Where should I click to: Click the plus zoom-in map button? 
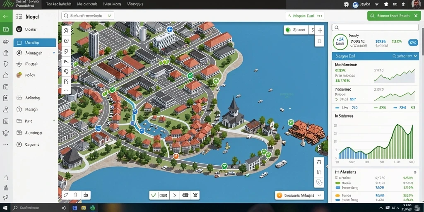click(x=320, y=30)
